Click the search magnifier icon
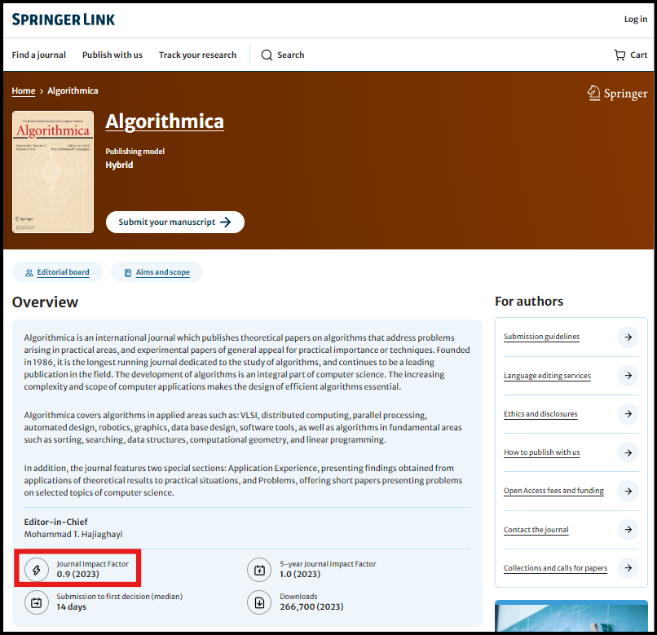Viewport: 657px width, 635px height. pos(267,55)
